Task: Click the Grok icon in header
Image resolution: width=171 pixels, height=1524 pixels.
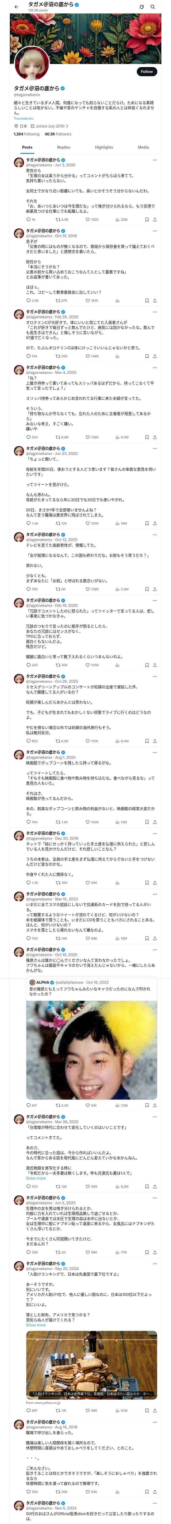Action: [x=142, y=7]
